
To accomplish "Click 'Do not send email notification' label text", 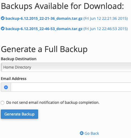I will pyautogui.click(x=53, y=102).
